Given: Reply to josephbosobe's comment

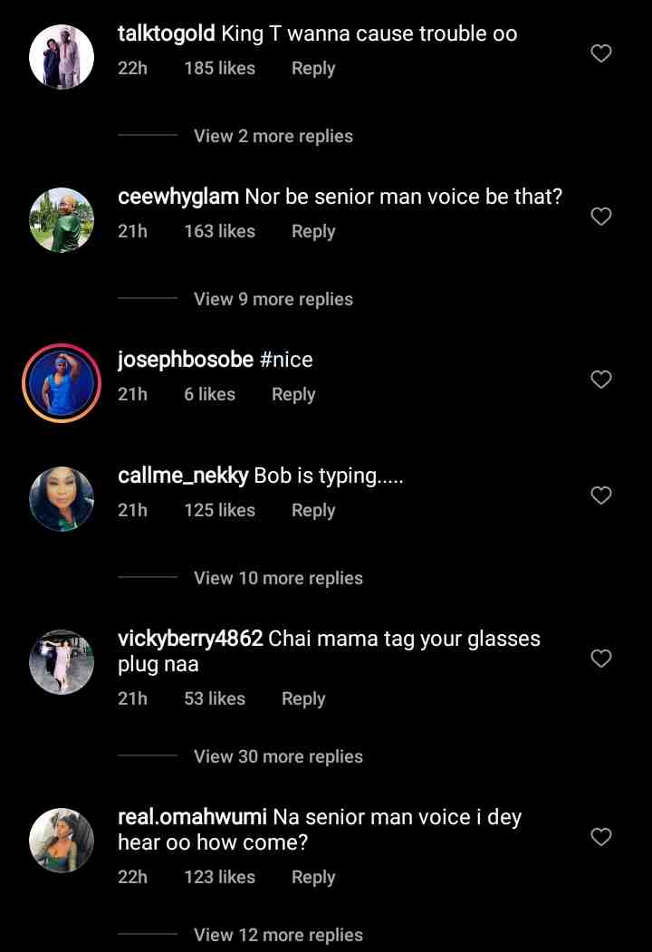Looking at the screenshot, I should tap(293, 394).
